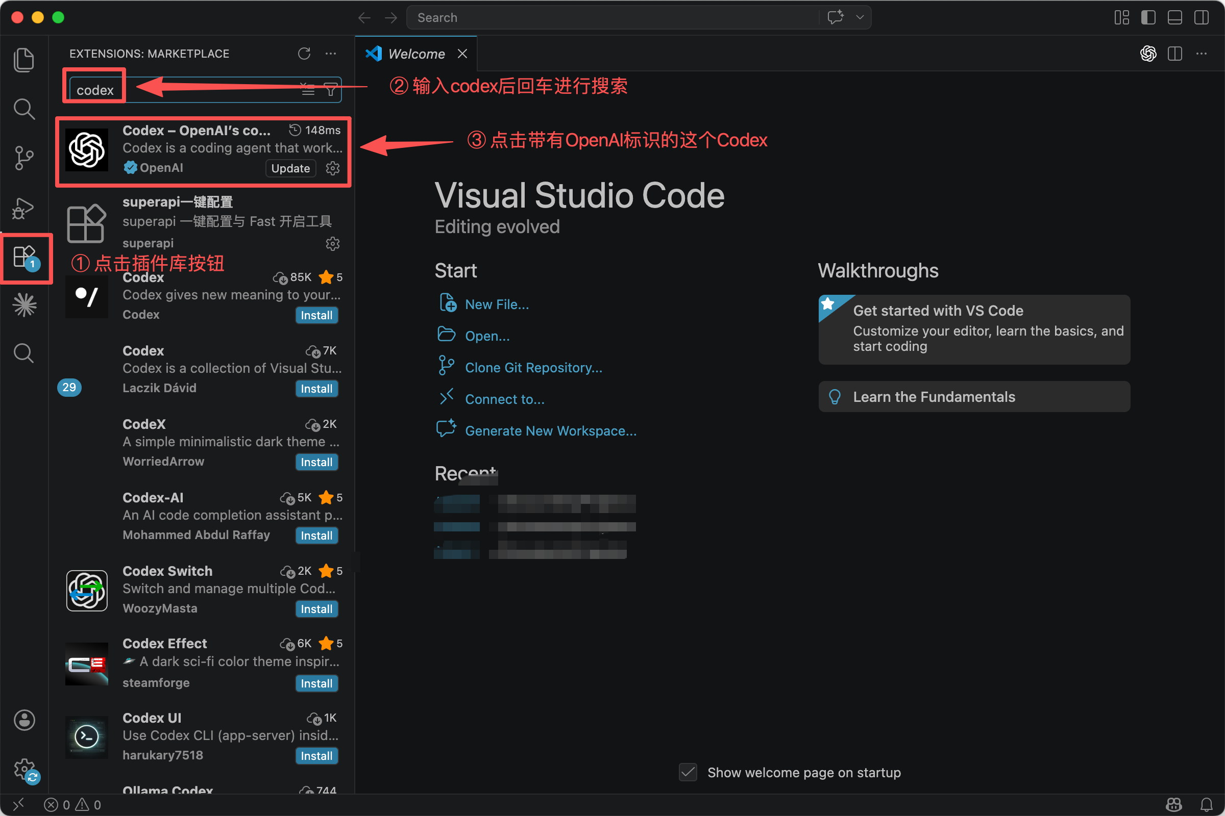Update the Codex OpenAI extension
The width and height of the screenshot is (1225, 816).
(290, 168)
